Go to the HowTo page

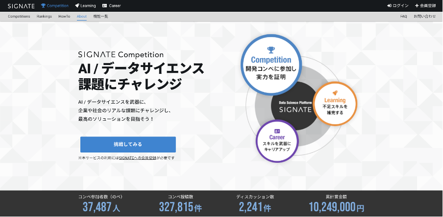[64, 16]
